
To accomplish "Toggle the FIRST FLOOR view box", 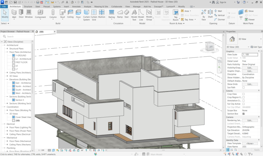I will click(13, 62).
